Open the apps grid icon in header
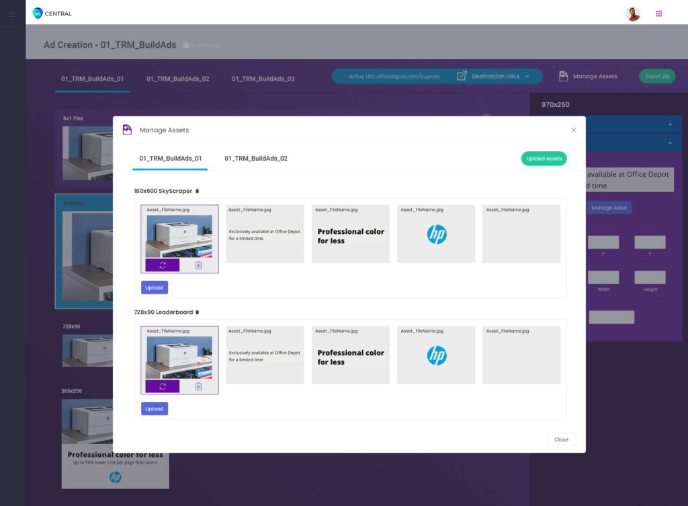 click(658, 13)
